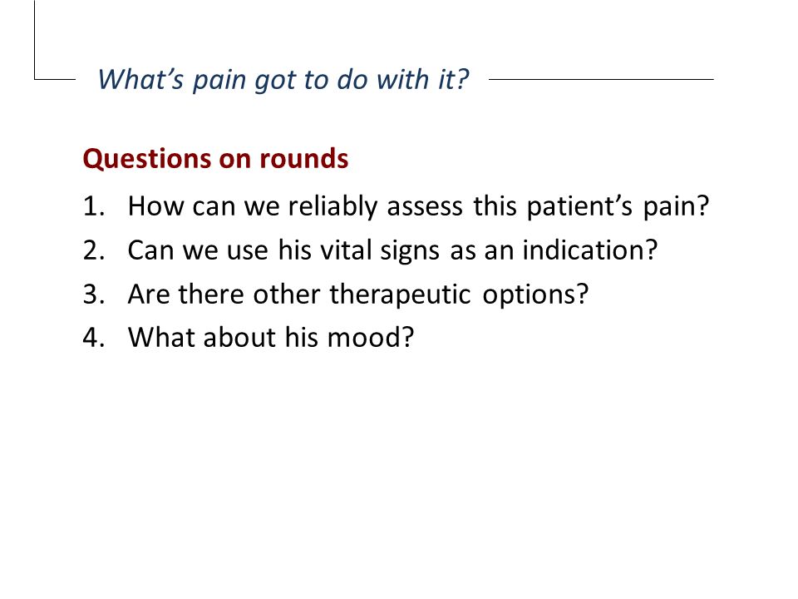
Task: Select the "What about his mood?" line
Action: tap(271, 337)
